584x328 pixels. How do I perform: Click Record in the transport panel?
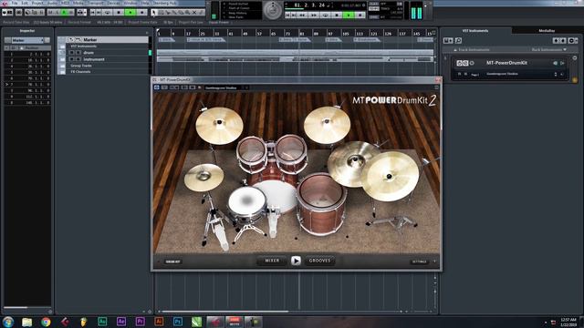[360, 15]
